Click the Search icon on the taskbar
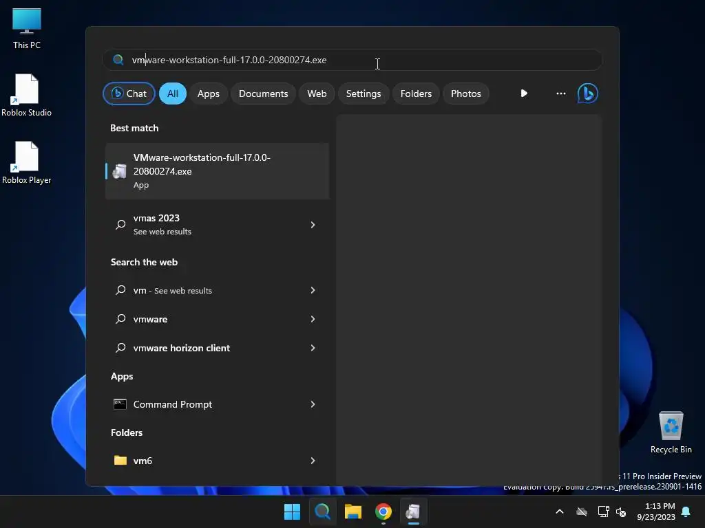 [322, 511]
